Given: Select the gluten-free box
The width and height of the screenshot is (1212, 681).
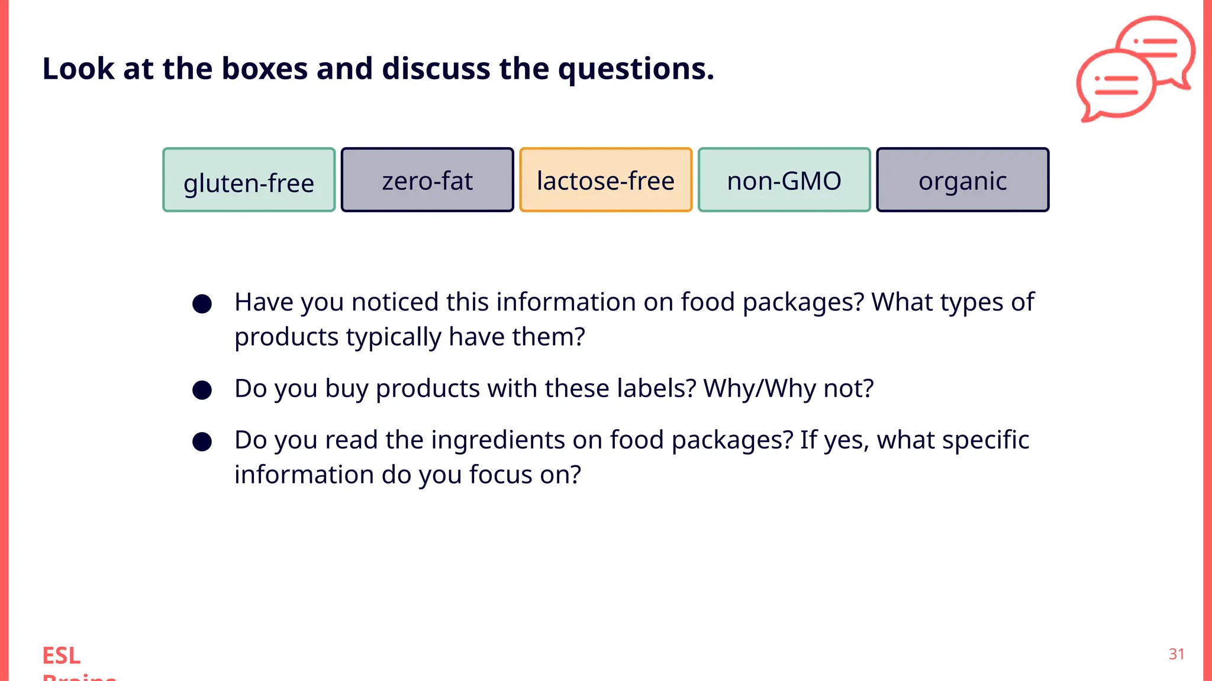Looking at the screenshot, I should (x=249, y=180).
